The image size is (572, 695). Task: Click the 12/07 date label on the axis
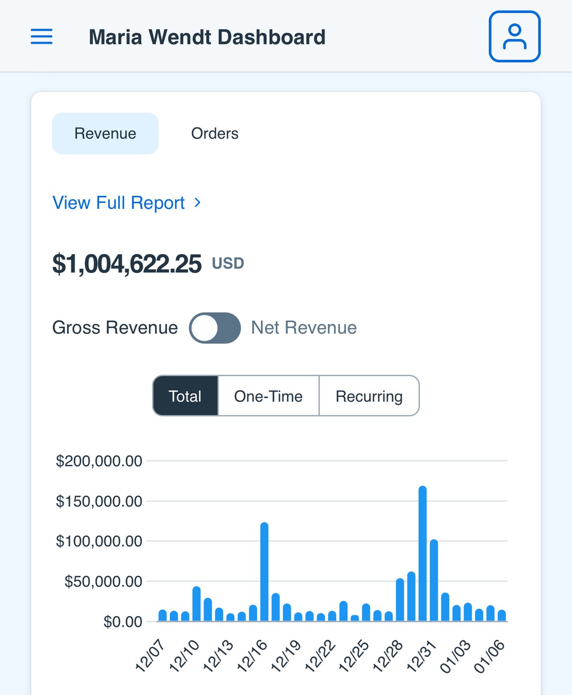[x=150, y=656]
